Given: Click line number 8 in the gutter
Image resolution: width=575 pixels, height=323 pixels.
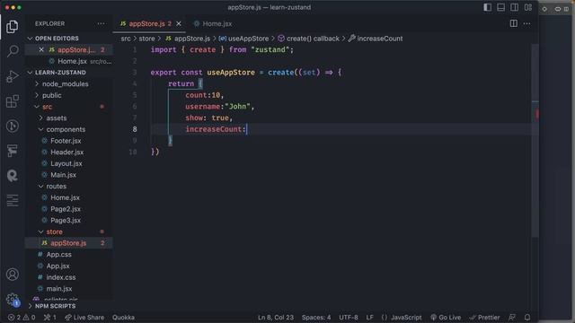Looking at the screenshot, I should [135, 129].
